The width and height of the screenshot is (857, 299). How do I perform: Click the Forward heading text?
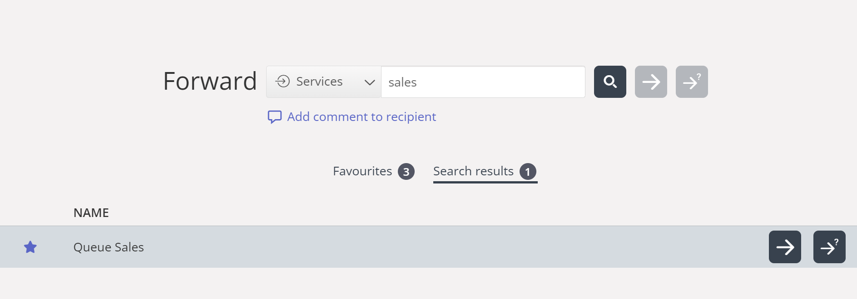(210, 81)
